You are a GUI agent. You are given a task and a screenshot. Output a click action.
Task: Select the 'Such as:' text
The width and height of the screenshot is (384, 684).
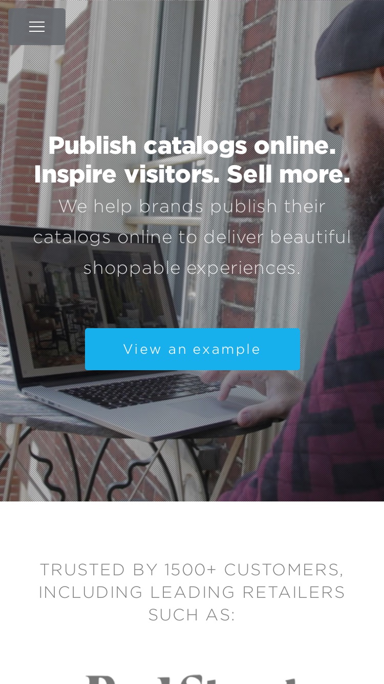pos(192,615)
